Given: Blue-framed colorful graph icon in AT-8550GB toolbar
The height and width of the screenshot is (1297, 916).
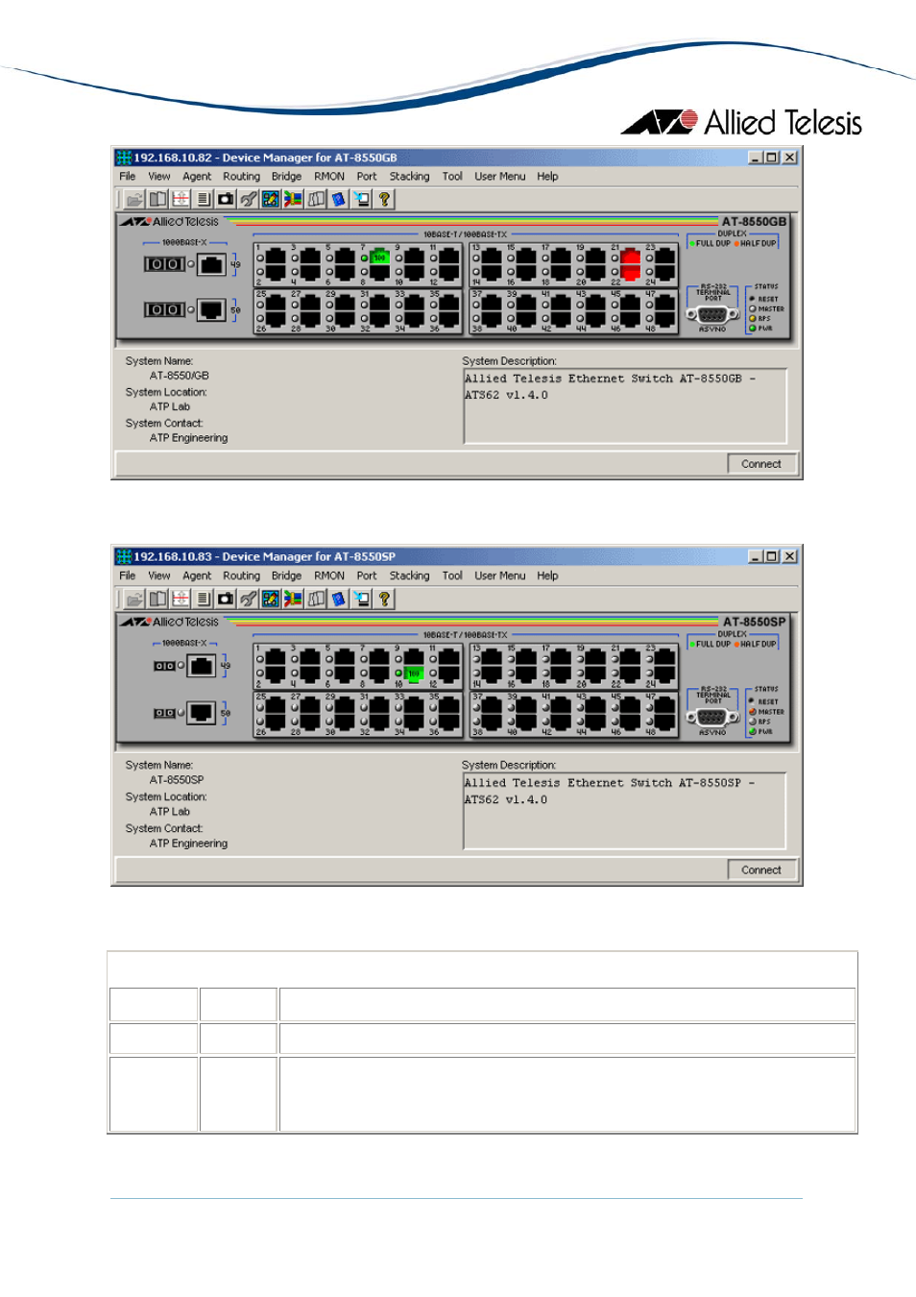Looking at the screenshot, I should pyautogui.click(x=271, y=199).
